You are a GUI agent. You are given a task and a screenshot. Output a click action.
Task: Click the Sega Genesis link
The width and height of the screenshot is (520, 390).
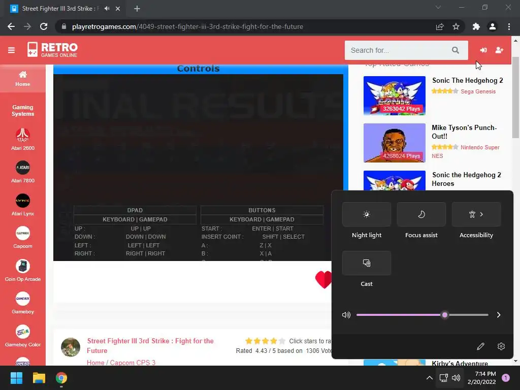(x=478, y=91)
